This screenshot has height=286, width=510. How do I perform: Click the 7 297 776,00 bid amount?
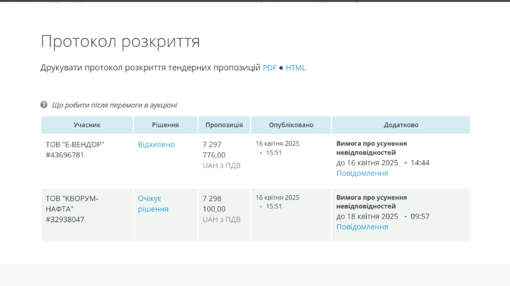pyautogui.click(x=214, y=150)
